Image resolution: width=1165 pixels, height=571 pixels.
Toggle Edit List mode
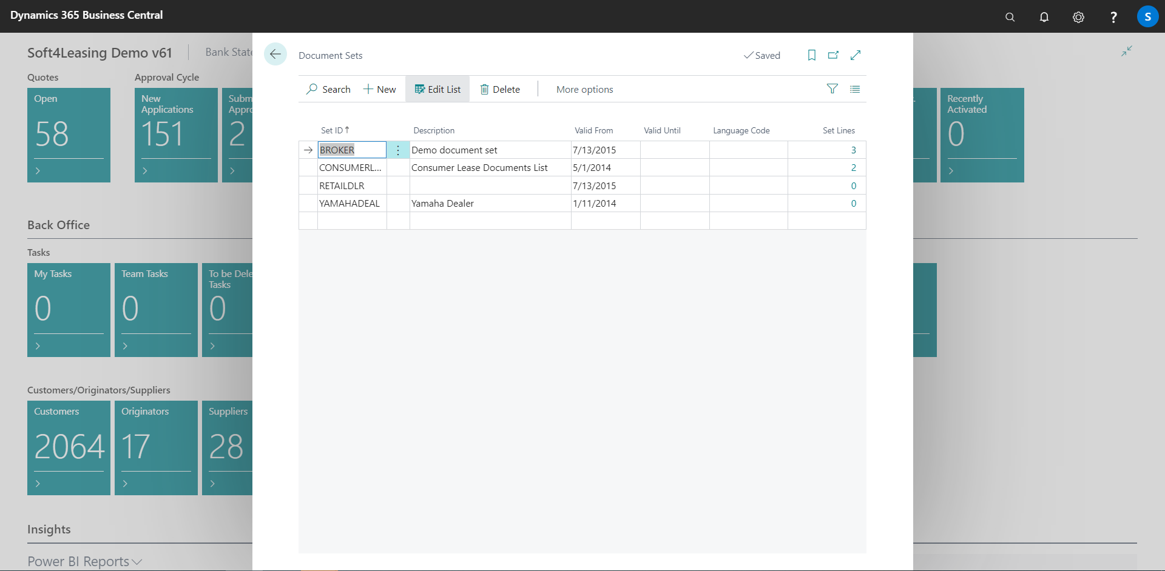pyautogui.click(x=437, y=89)
